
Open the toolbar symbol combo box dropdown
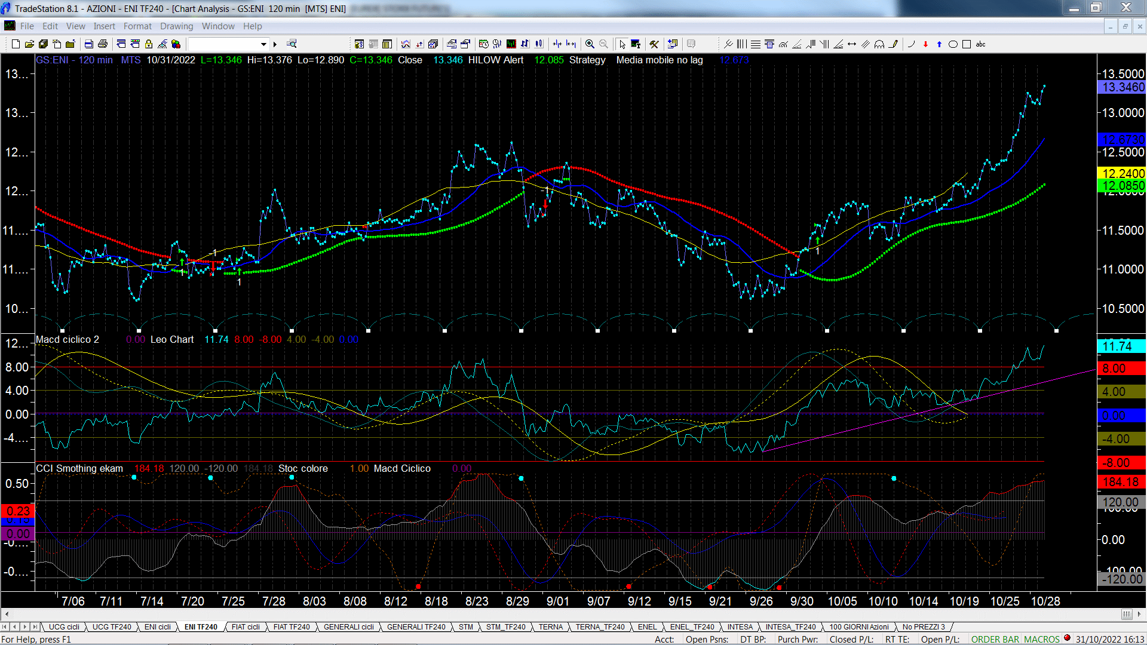click(263, 44)
